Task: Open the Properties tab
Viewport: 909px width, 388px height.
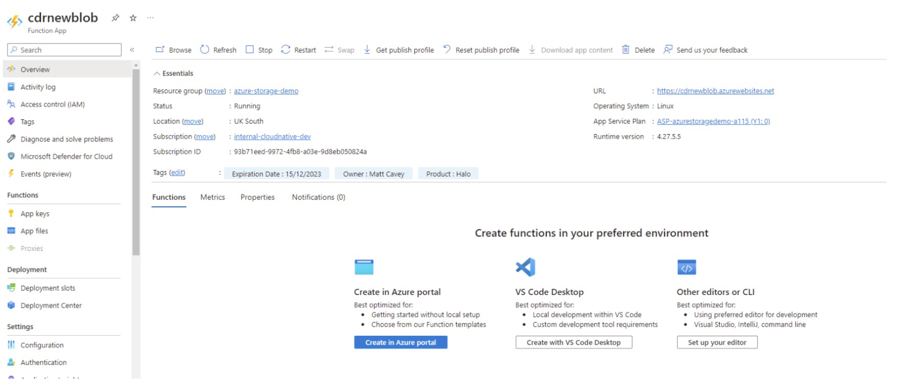Action: coord(257,197)
